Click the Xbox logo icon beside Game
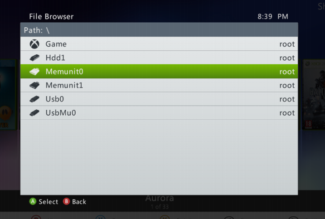The image size is (325, 219). point(34,44)
